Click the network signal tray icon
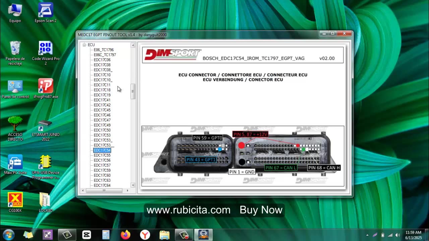The width and height of the screenshot is (429, 241). tap(390, 235)
